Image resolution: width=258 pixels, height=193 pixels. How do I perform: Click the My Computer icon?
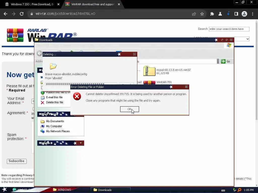click(x=42, y=126)
